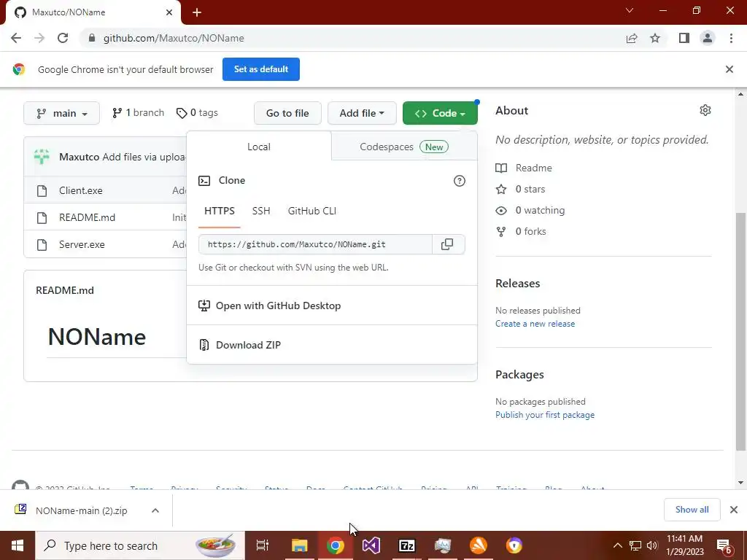Close the downloads shelf
The width and height of the screenshot is (747, 560).
click(734, 510)
